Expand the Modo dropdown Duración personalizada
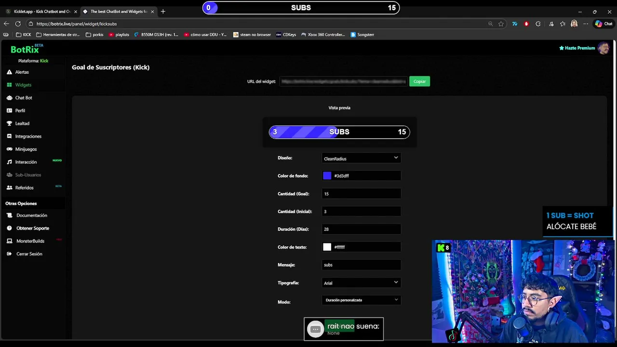617x347 pixels. 361,300
